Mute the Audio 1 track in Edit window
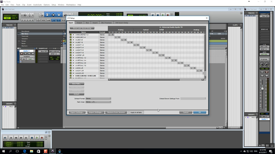The image size is (275, 154). pos(33,54)
